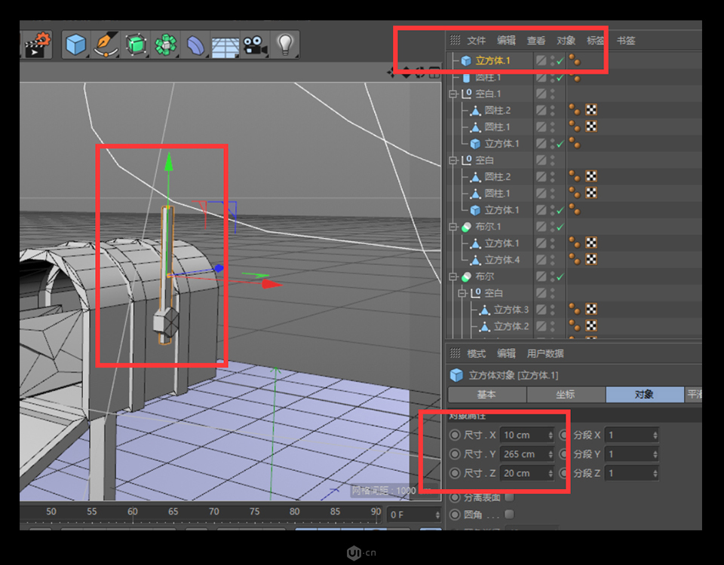The image size is (724, 565).
Task: Click the 基本 properties button
Action: pos(485,395)
